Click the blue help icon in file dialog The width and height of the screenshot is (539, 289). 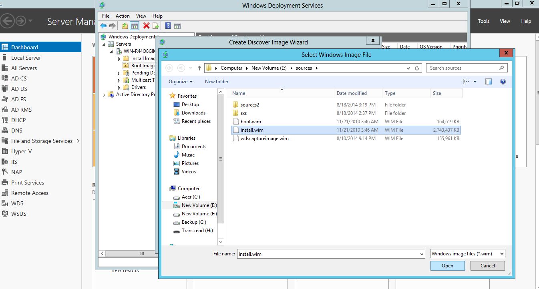(x=503, y=82)
